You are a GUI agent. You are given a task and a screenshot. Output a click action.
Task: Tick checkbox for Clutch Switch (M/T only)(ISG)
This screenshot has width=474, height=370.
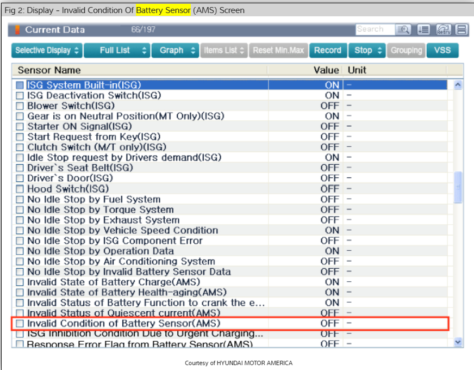(x=20, y=147)
